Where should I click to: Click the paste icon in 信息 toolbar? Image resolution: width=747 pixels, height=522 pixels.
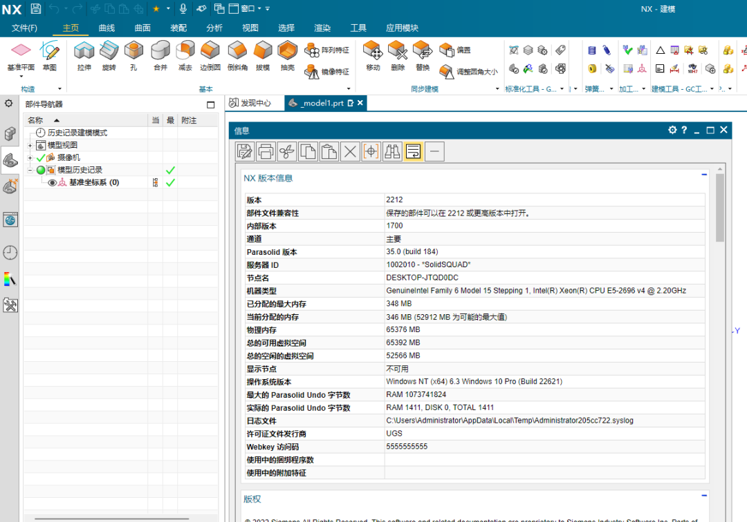[x=329, y=152]
